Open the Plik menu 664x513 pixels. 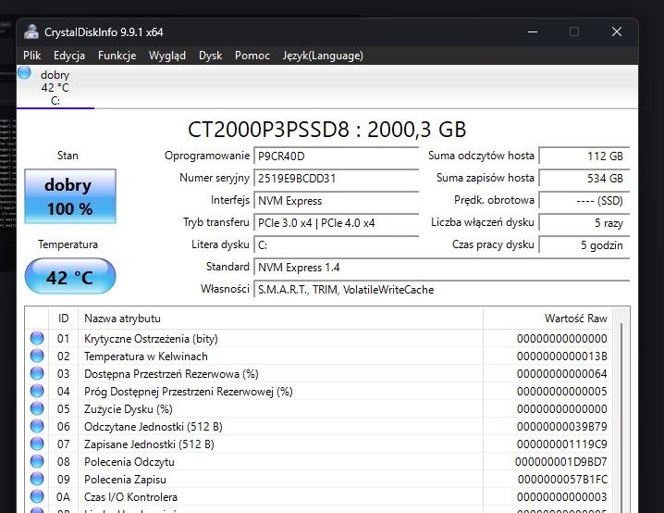[x=31, y=56]
